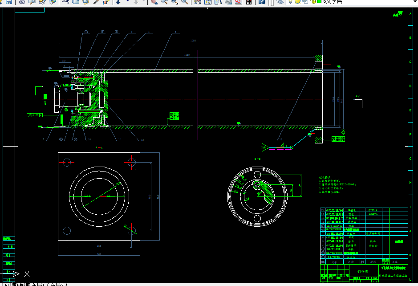Click the Save icon in toolbar
This screenshot has width=418, height=286.
pyautogui.click(x=8, y=2)
